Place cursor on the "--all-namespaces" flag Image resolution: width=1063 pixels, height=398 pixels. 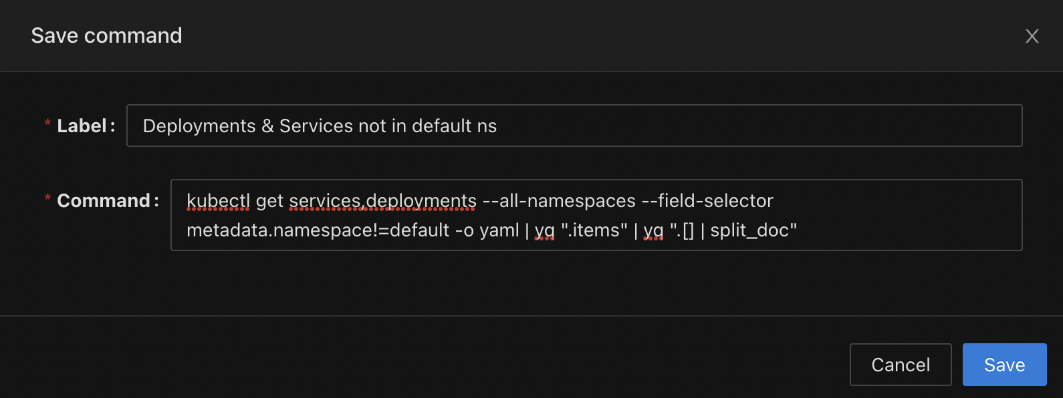[559, 200]
